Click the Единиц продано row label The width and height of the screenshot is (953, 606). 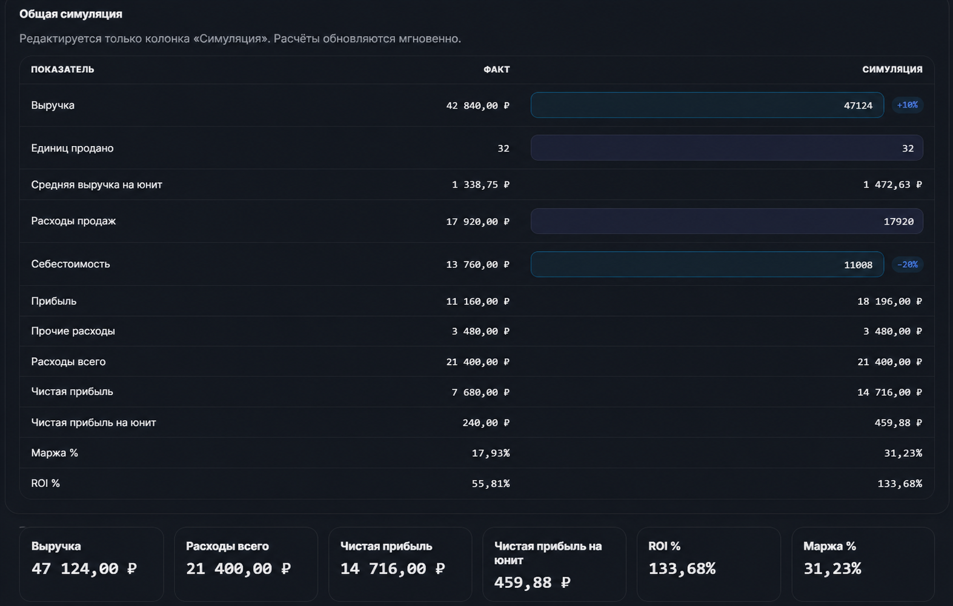click(72, 148)
